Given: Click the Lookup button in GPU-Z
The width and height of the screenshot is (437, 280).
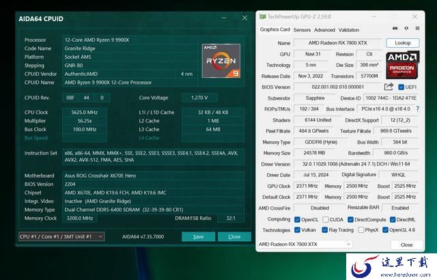Looking at the screenshot, I should [402, 43].
